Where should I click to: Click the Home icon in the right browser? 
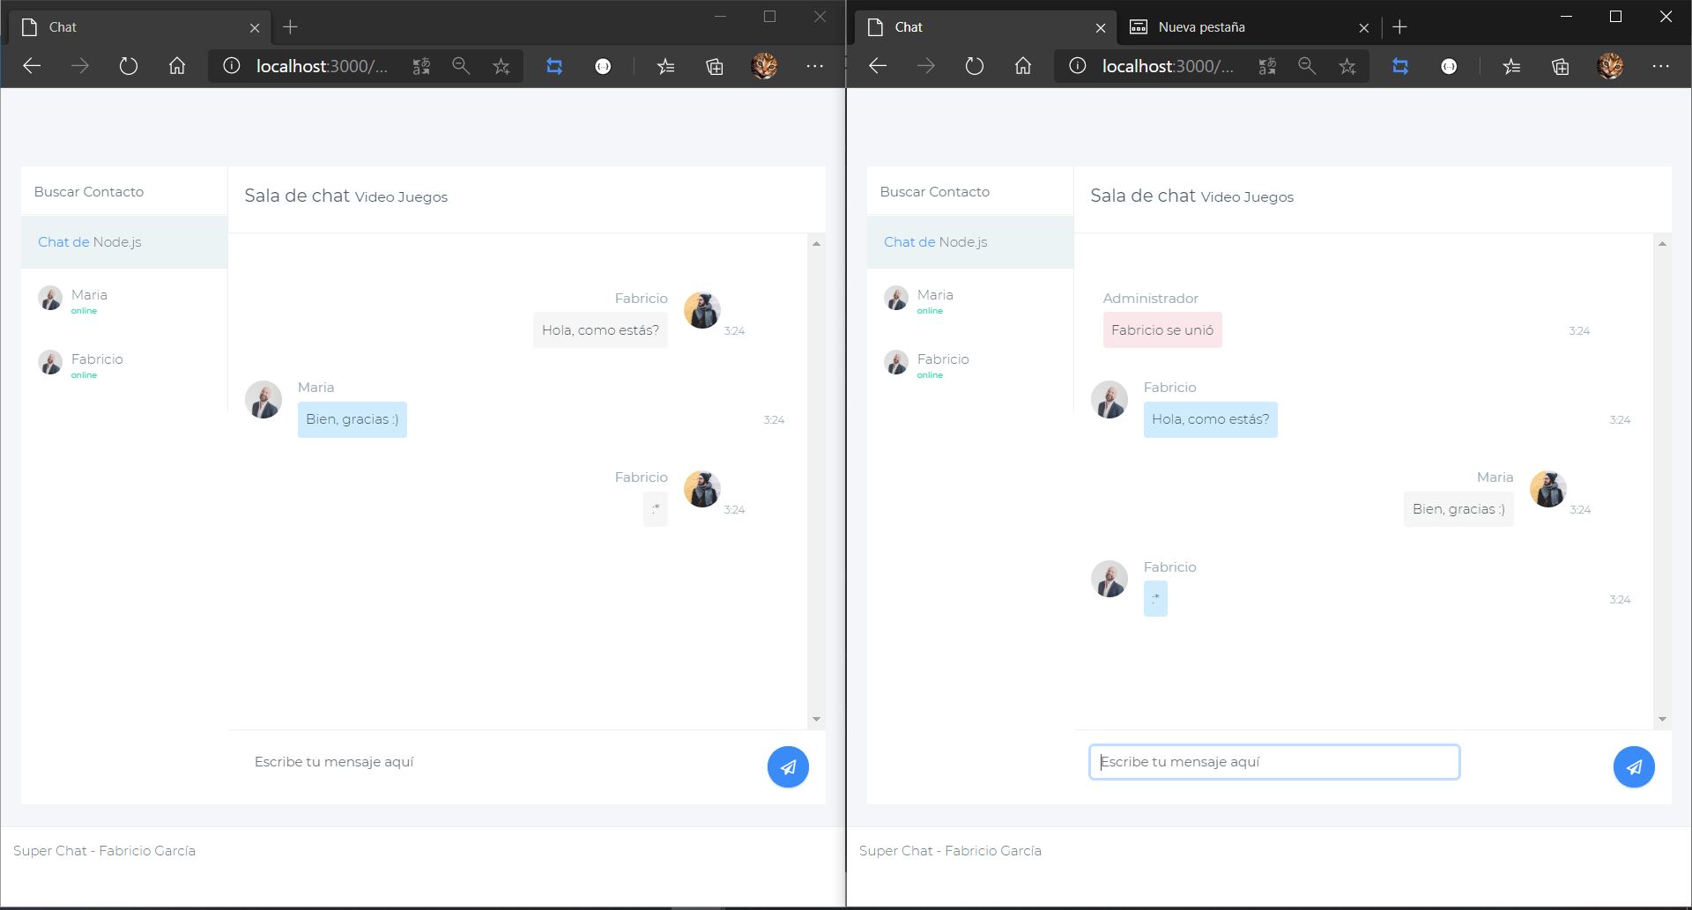coord(1022,65)
